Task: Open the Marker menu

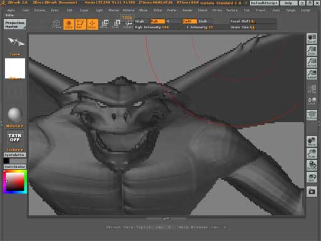Action: (x=113, y=10)
